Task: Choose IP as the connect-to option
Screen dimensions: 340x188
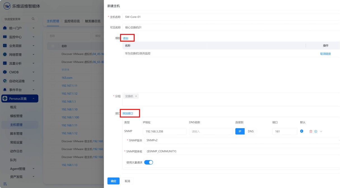Action: pos(240,131)
